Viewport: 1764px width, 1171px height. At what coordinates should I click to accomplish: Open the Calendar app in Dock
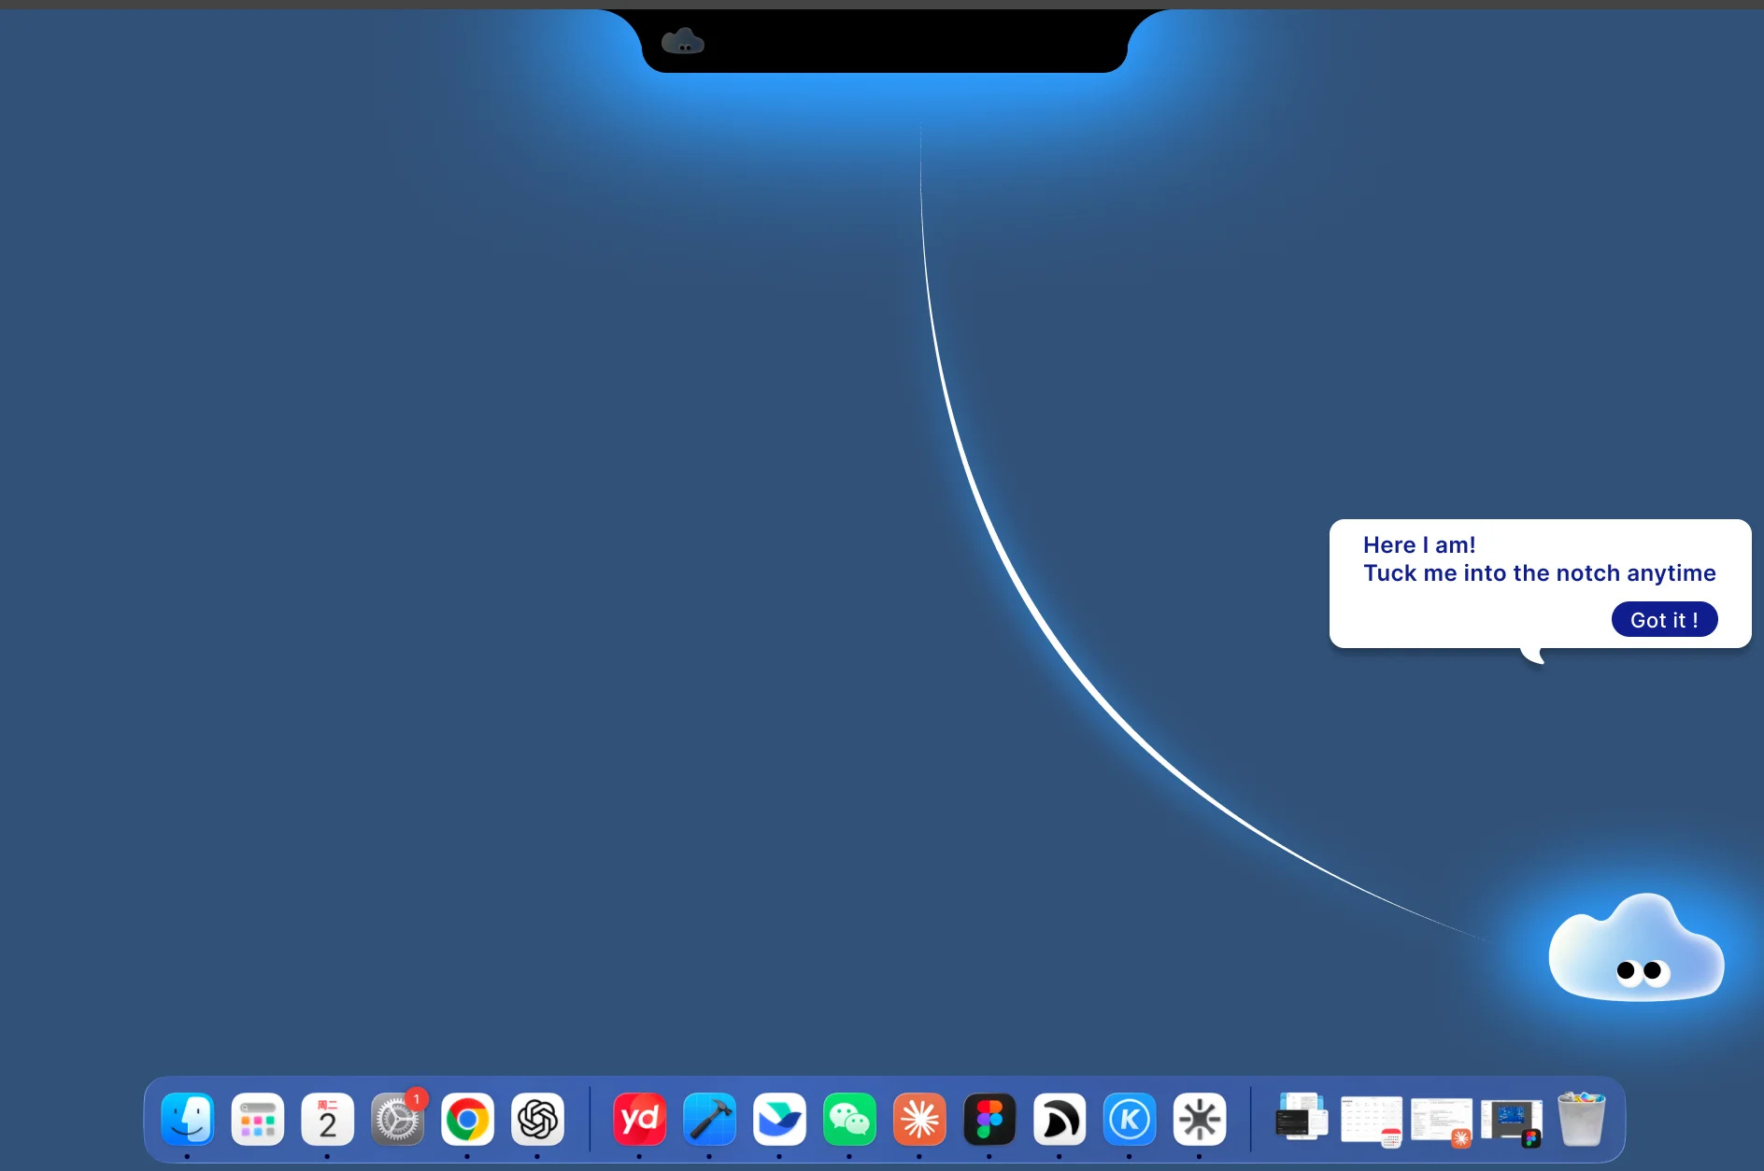point(328,1119)
